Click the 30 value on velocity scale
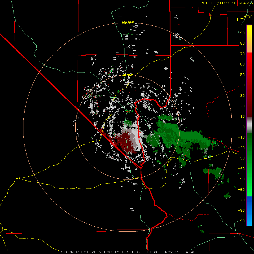Screen dimensions: 254x254 coord(242,96)
